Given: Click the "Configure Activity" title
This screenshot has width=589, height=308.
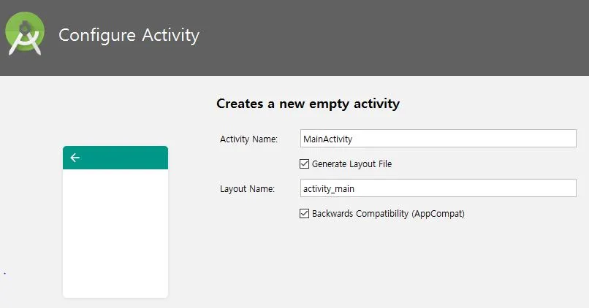Looking at the screenshot, I should click(x=129, y=35).
